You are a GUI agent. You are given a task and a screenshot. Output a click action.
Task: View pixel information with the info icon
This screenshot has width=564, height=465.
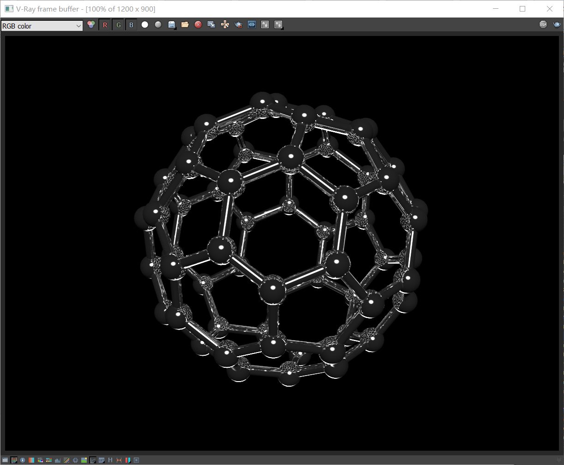[x=23, y=460]
